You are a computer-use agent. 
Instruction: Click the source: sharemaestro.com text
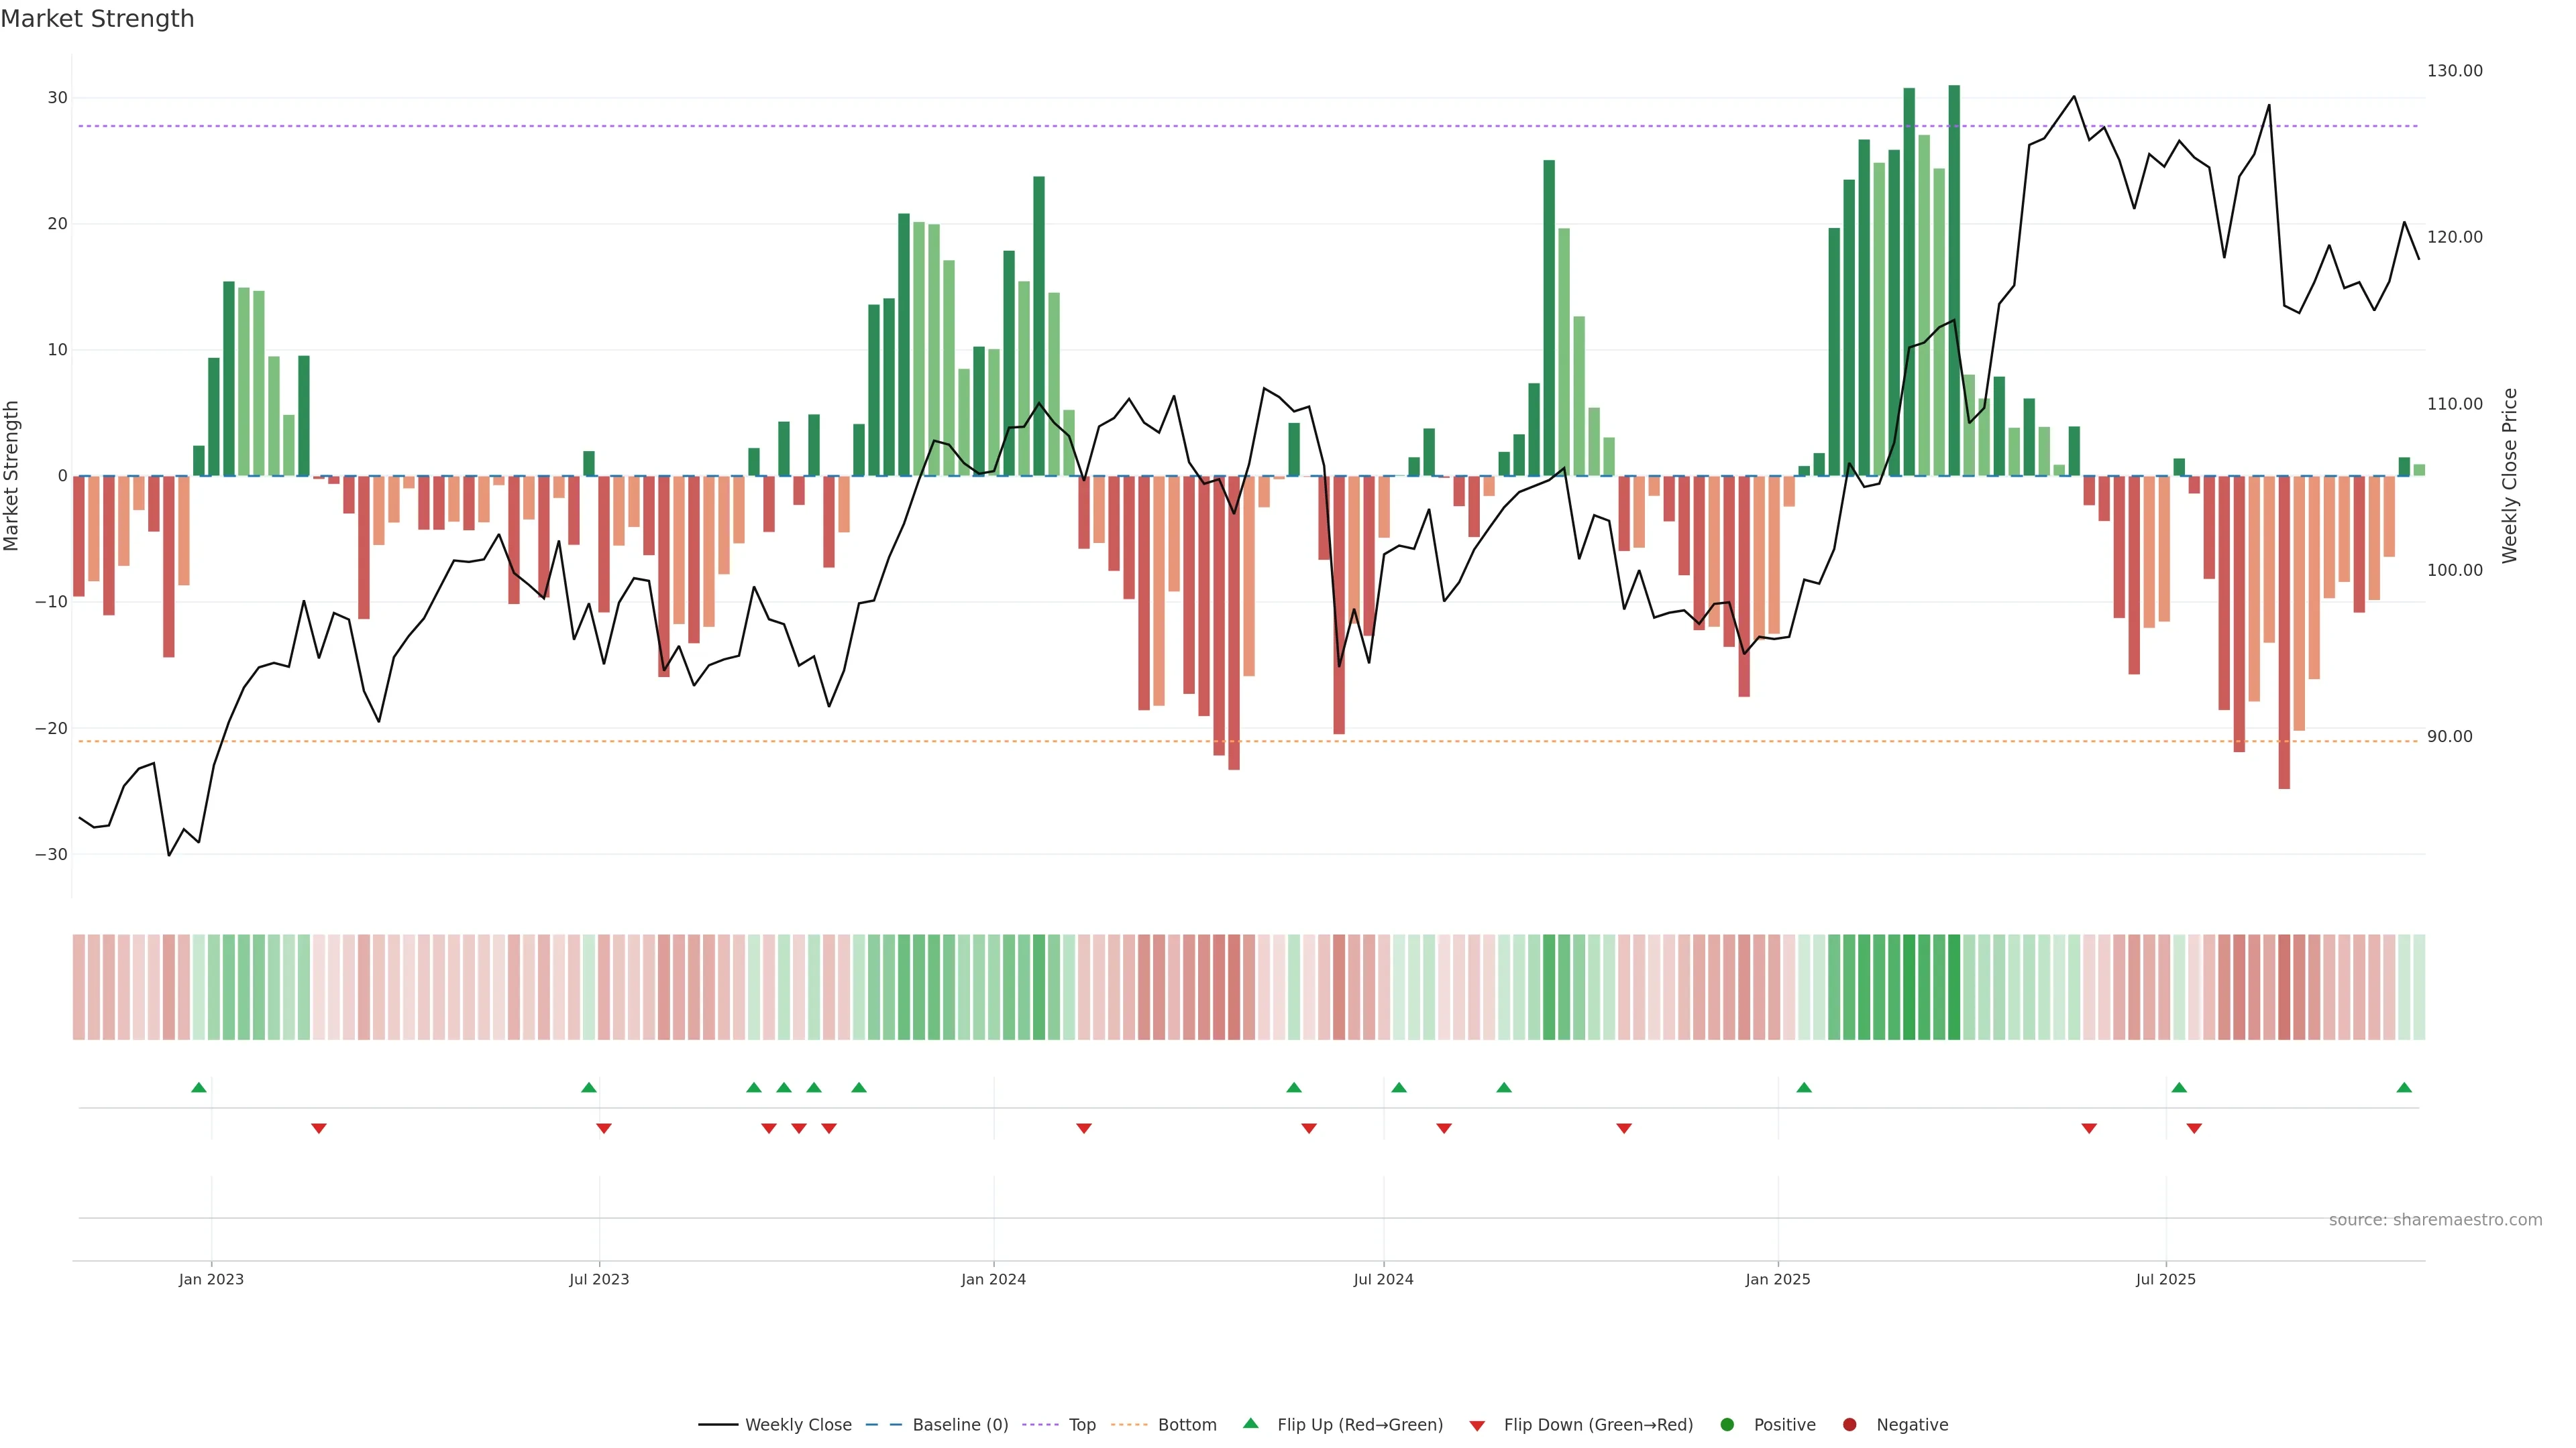(2435, 1219)
